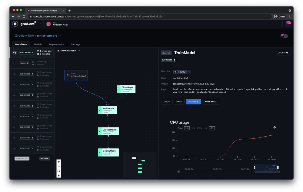Click the fit-to-view icon on the canvas toolbar
303x192 pixels.
[58, 170]
